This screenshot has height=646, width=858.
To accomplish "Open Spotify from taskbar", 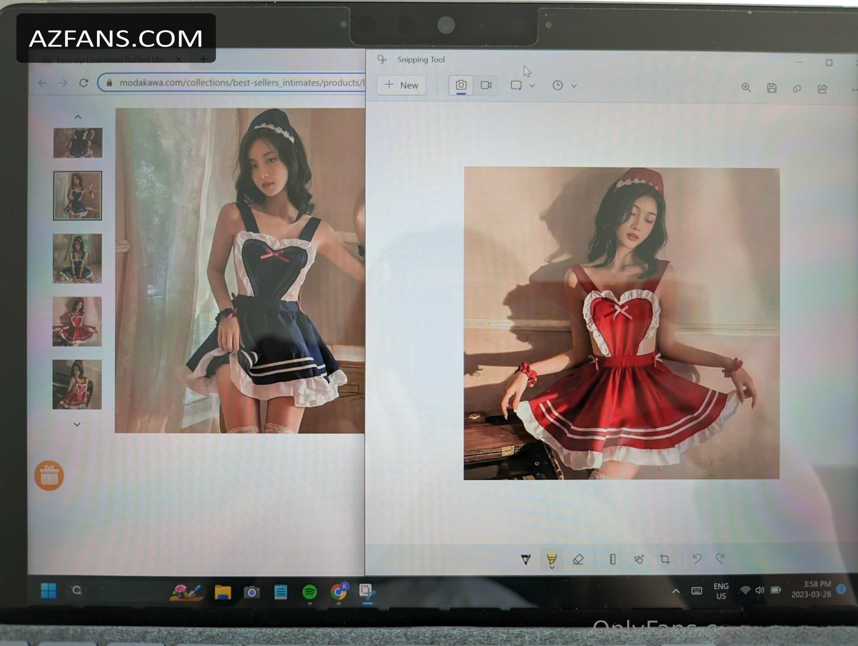I will (x=310, y=592).
